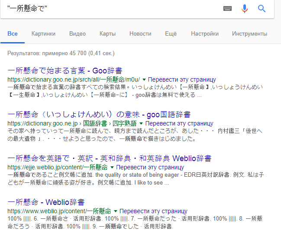The image size is (281, 231).
Task: Open the Карты tab
Action: coord(107,33)
